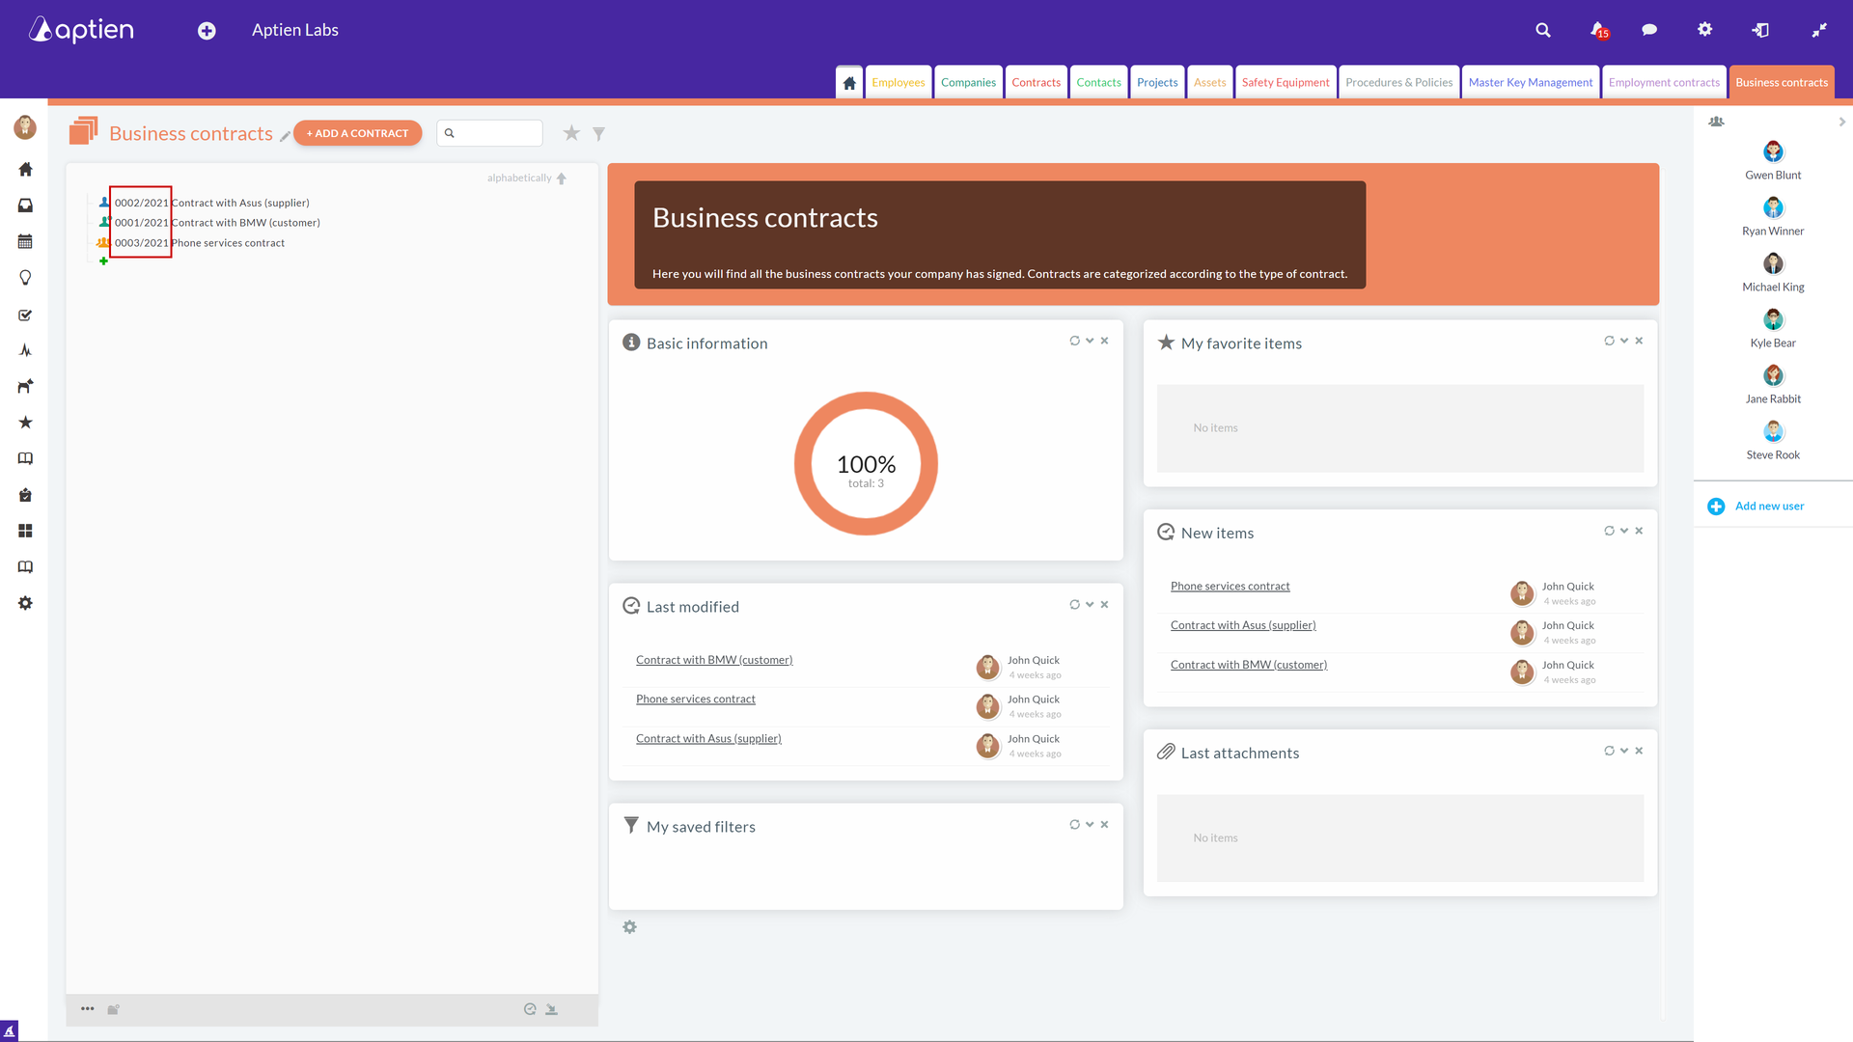Expand the New items widget chevron menu

coord(1624,531)
